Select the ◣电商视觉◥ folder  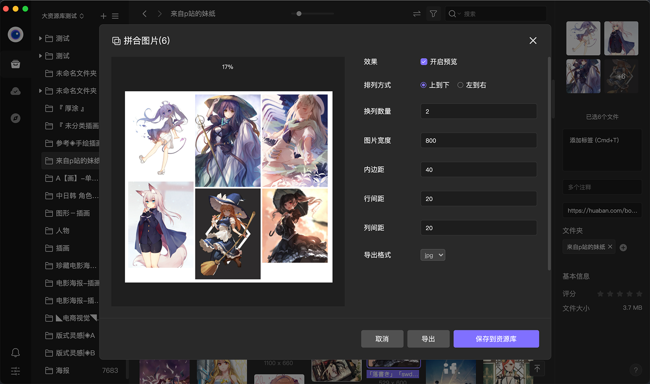click(71, 318)
